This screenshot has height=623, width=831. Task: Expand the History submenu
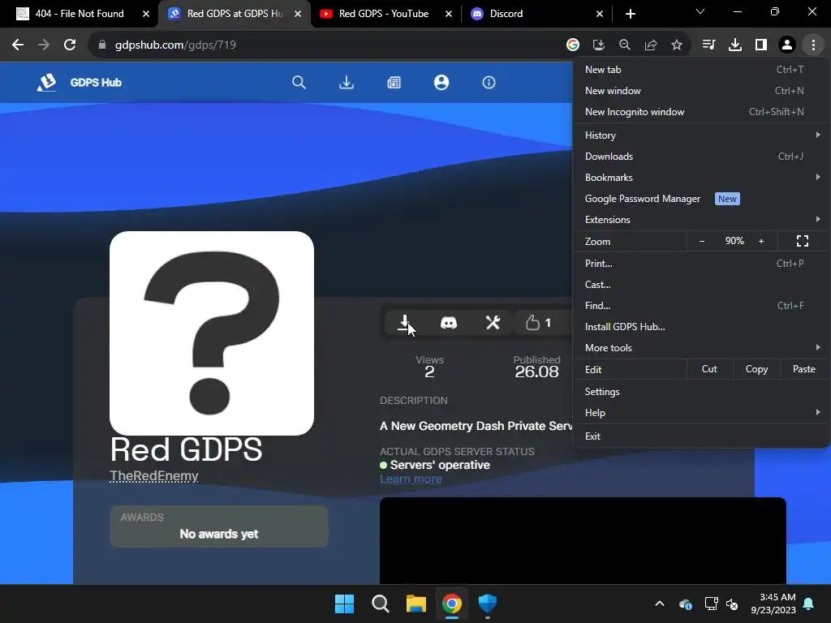702,135
